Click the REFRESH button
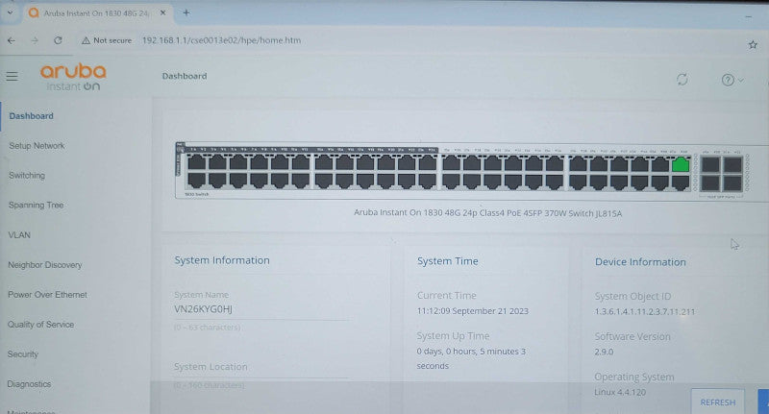This screenshot has height=414, width=769. [718, 402]
